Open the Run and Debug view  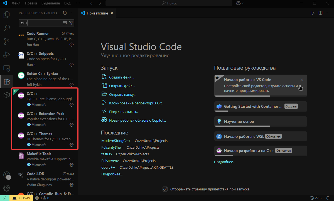point(6,55)
